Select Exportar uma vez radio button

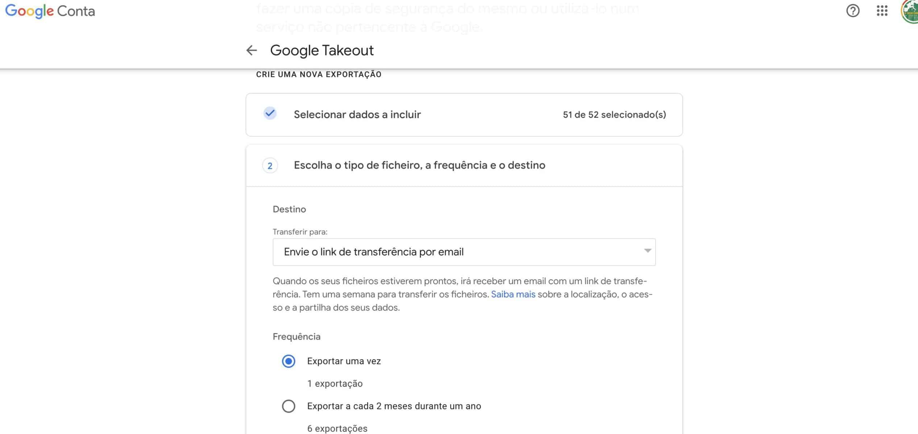(x=288, y=361)
